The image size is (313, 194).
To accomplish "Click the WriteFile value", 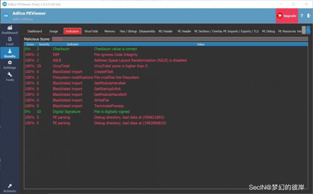I will point(102,100).
